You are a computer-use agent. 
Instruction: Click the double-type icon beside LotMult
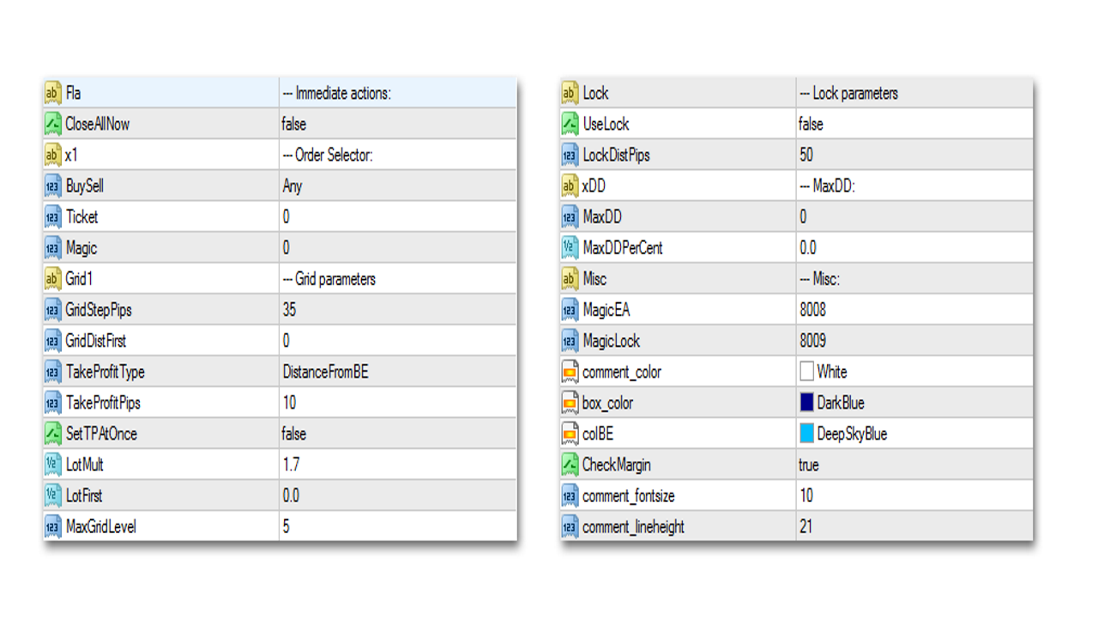coord(53,464)
